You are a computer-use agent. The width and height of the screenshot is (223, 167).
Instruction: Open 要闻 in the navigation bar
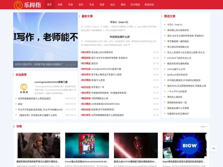pos(123,5)
